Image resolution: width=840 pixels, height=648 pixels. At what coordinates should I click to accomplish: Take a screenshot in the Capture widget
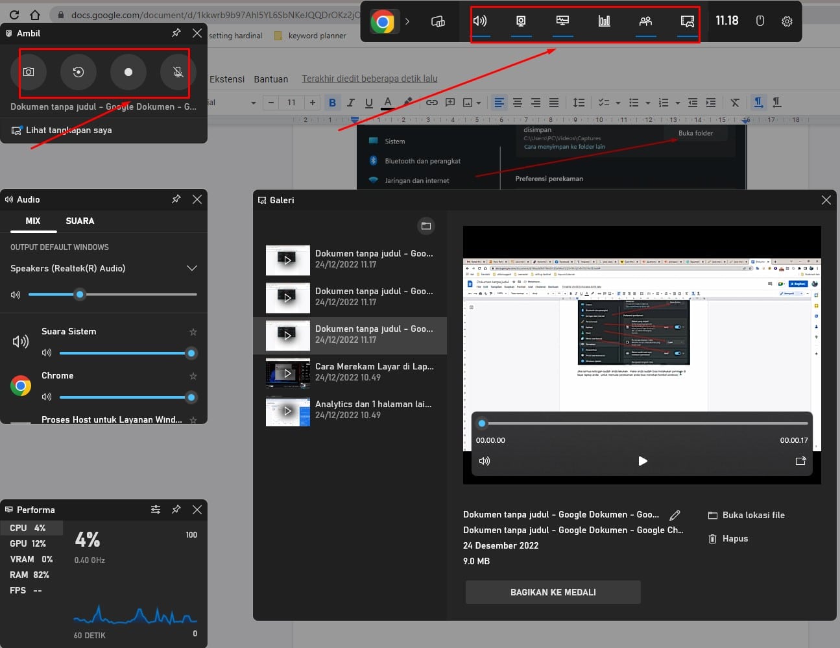tap(29, 72)
